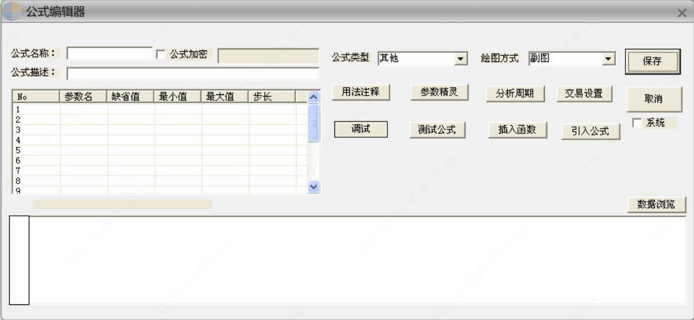Click the 步长 column header
Image resolution: width=694 pixels, height=320 pixels.
272,96
